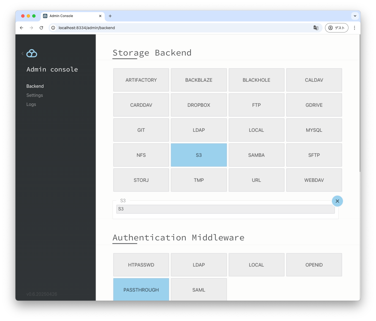Open the Settings page from the sidebar
The height and width of the screenshot is (321, 376).
[x=34, y=95]
